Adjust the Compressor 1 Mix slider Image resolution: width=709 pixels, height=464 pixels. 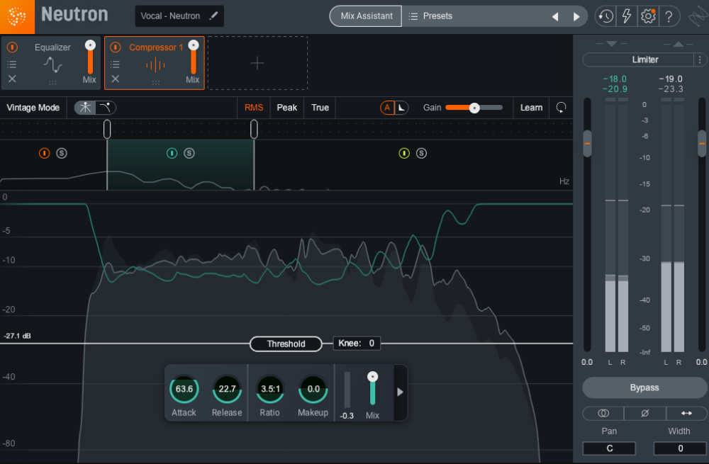[194, 57]
